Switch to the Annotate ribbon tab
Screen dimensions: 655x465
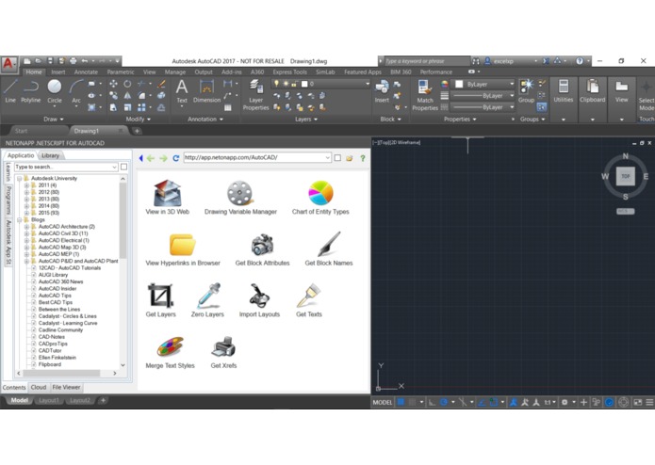click(x=86, y=72)
